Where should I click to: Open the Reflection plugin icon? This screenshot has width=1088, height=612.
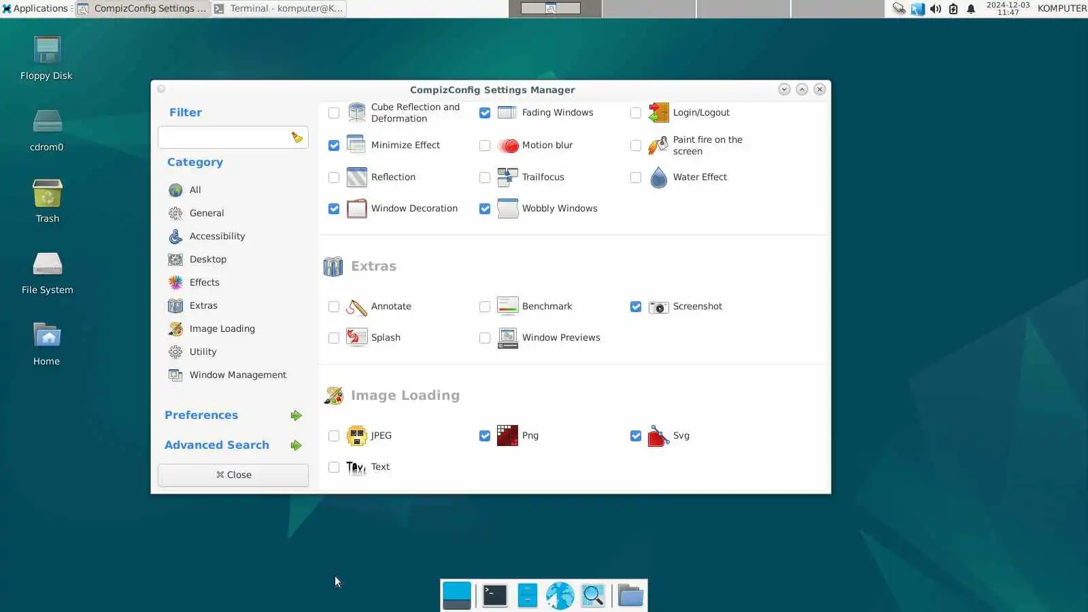356,177
